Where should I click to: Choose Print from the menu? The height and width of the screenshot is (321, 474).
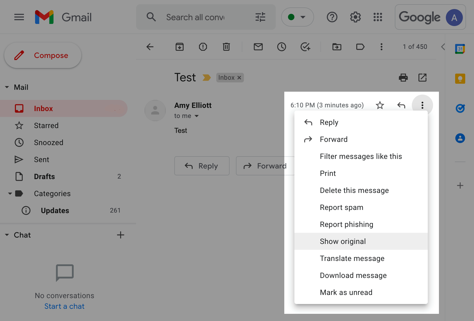[361, 173]
